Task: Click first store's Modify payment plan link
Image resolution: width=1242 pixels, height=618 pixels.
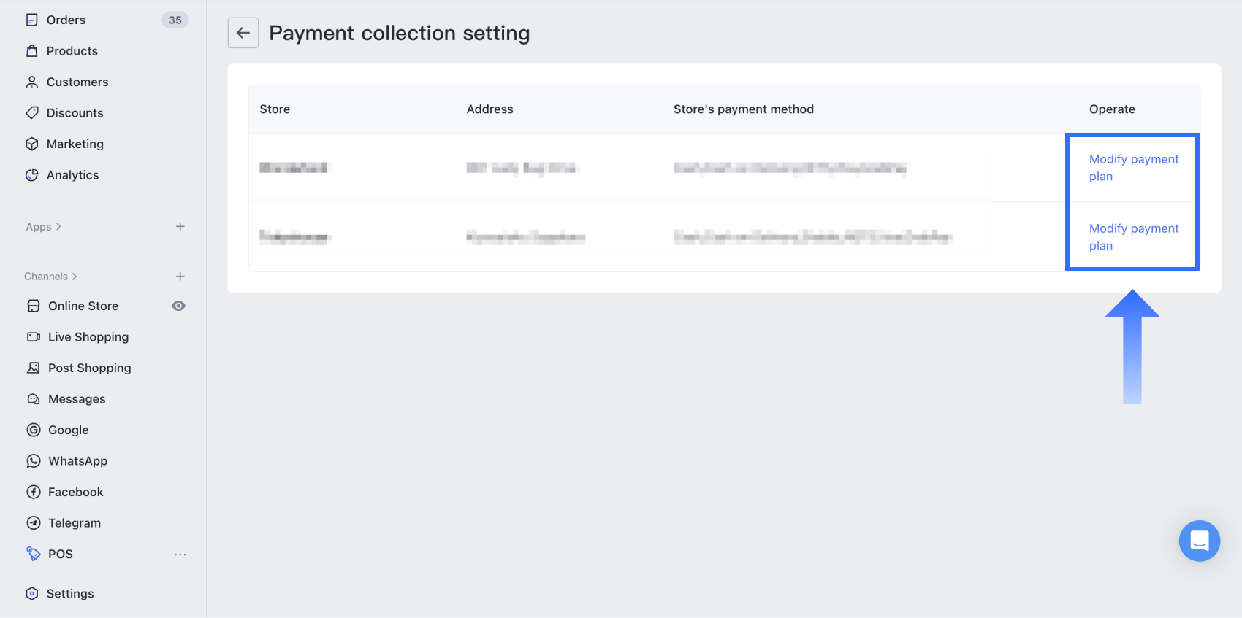Action: point(1133,167)
